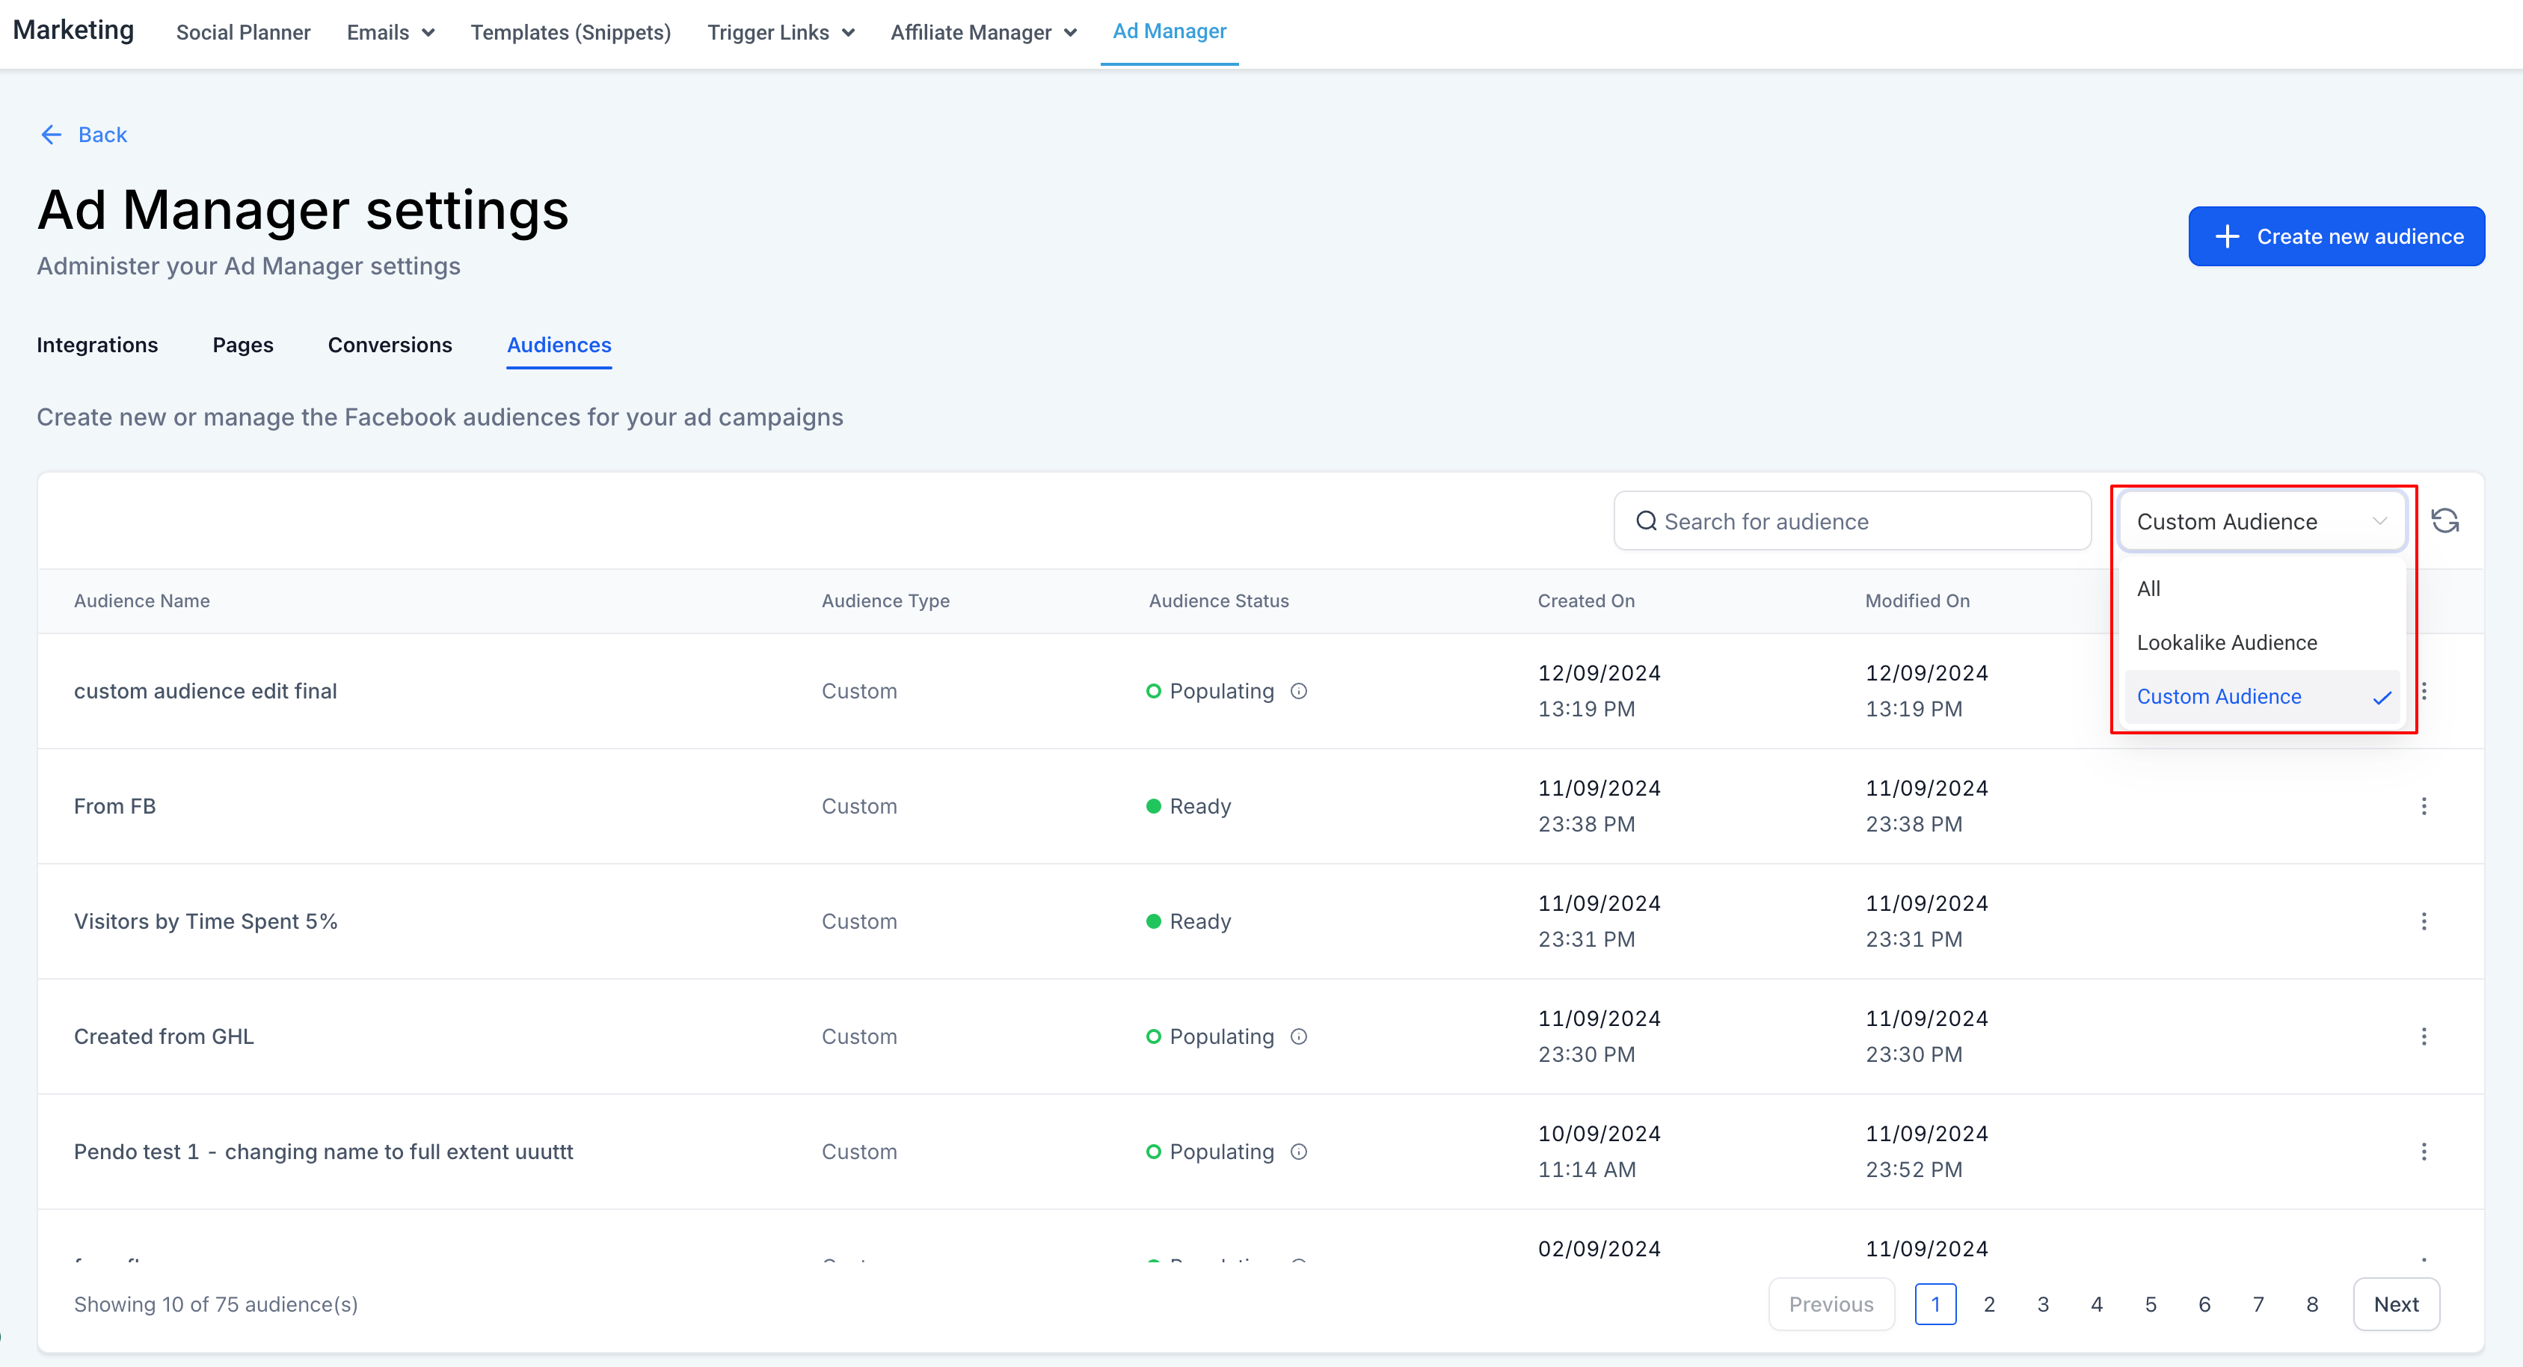This screenshot has width=2523, height=1367.
Task: Click the refresh audiences icon
Action: click(x=2444, y=521)
